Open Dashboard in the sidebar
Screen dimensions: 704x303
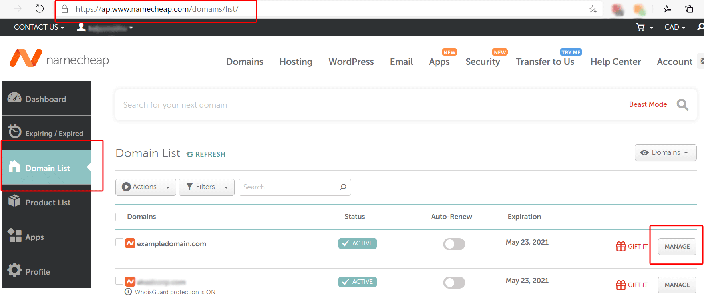pyautogui.click(x=47, y=98)
